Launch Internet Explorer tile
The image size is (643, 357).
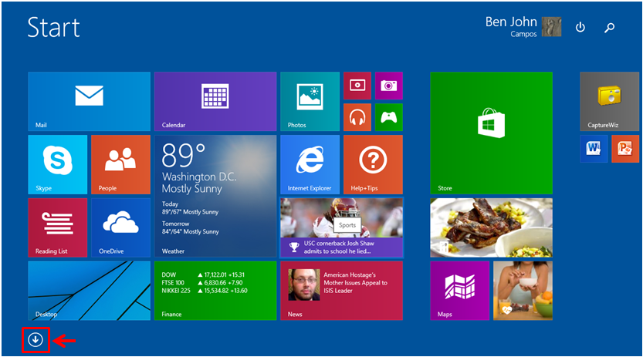click(310, 164)
